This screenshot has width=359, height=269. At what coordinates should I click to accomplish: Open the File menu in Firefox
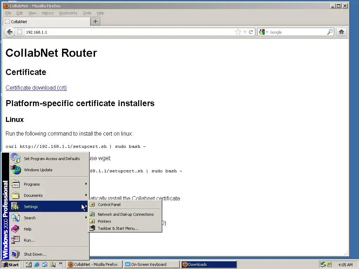pyautogui.click(x=8, y=13)
